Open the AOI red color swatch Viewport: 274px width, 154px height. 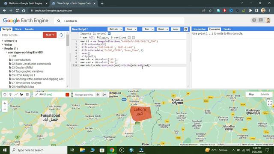(x=67, y=95)
